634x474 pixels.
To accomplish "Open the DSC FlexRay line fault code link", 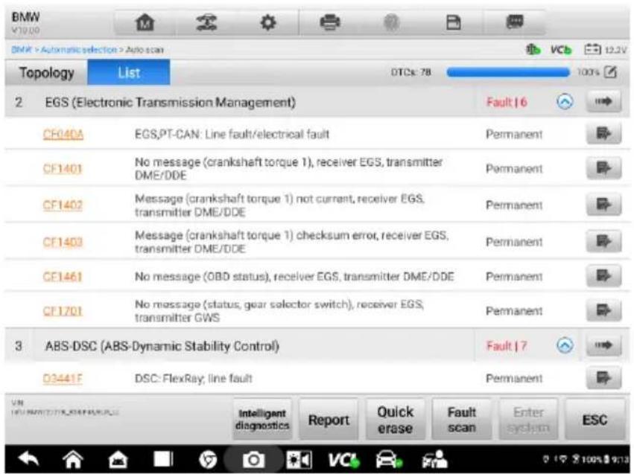I will [63, 379].
